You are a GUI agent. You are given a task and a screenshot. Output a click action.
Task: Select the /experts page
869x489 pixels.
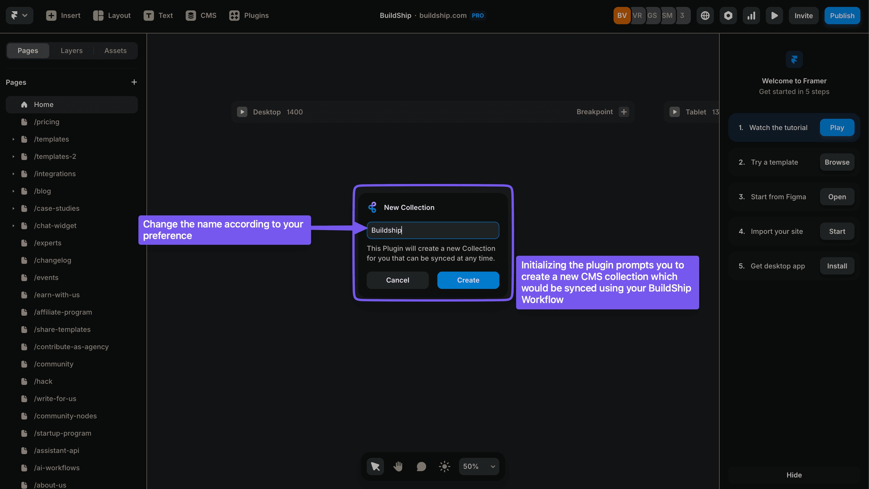[x=72, y=243]
